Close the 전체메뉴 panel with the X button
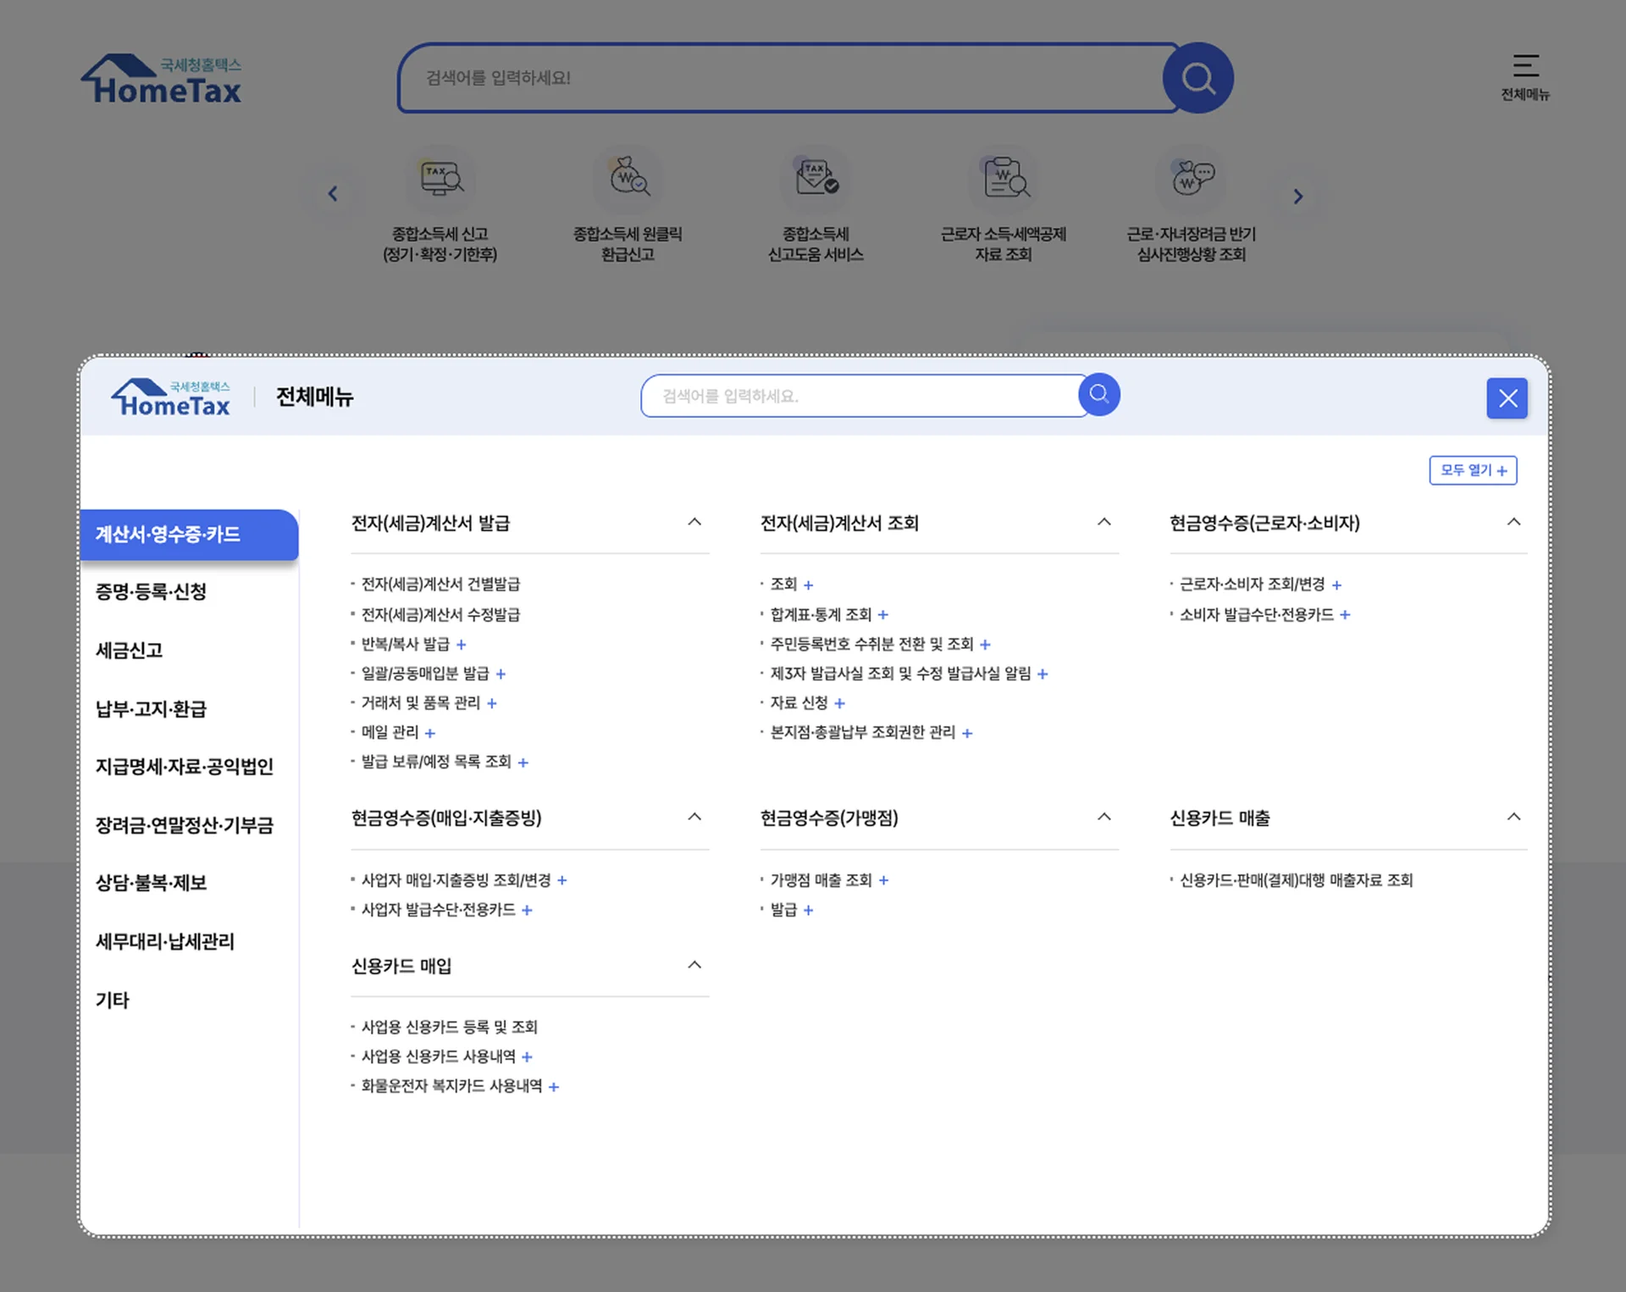This screenshot has width=1626, height=1292. point(1507,398)
